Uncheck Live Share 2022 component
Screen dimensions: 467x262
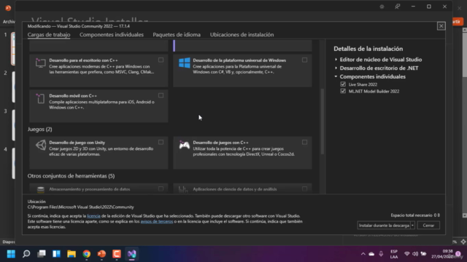point(343,84)
